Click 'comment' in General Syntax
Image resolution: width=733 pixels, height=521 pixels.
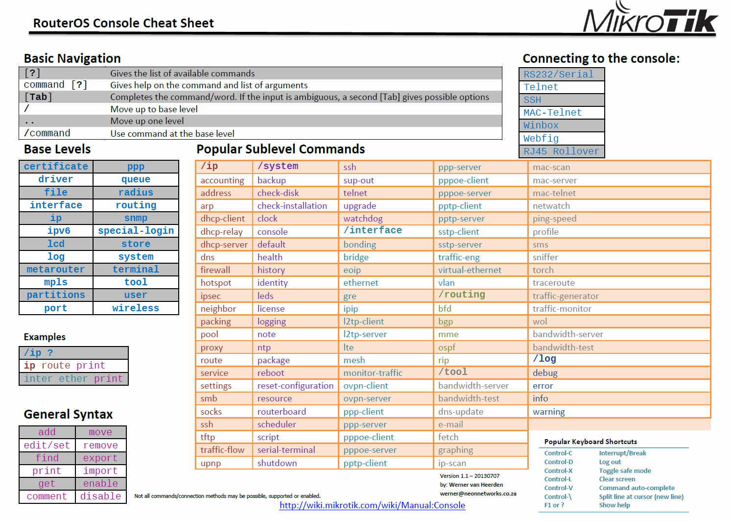coord(47,496)
